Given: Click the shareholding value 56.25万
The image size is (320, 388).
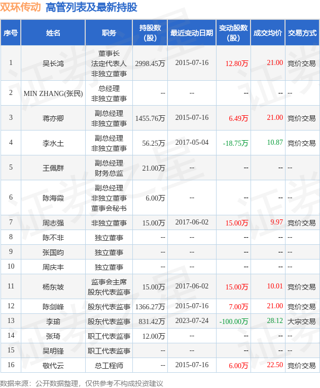Looking at the screenshot, I should coord(154,143).
